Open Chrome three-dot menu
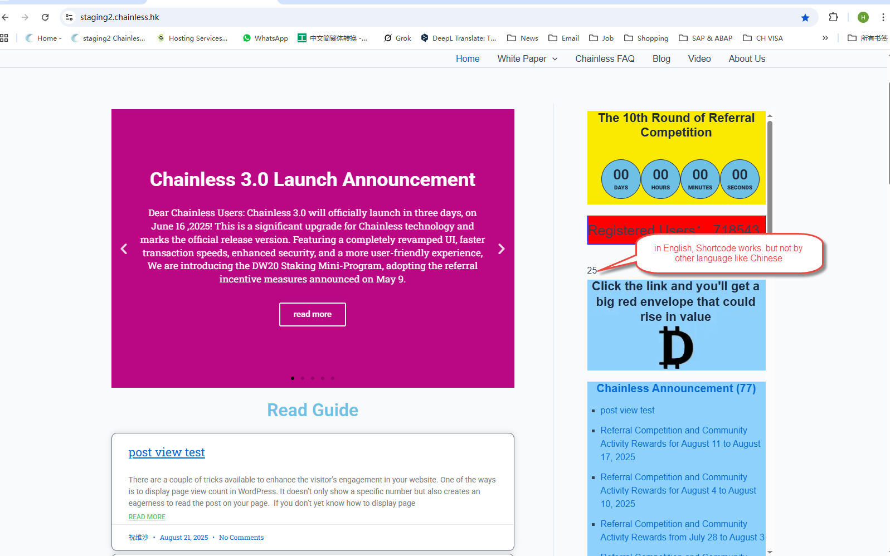This screenshot has width=890, height=556. pyautogui.click(x=883, y=17)
